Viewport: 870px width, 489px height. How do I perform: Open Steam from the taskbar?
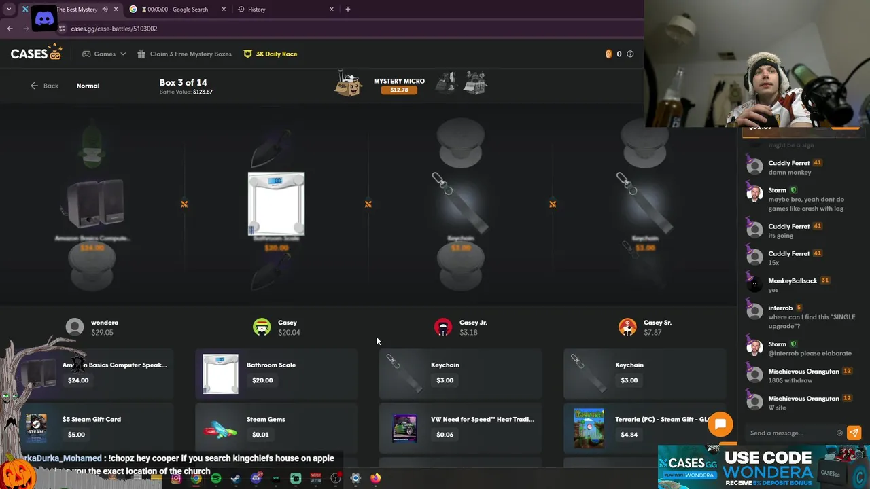coord(236,478)
